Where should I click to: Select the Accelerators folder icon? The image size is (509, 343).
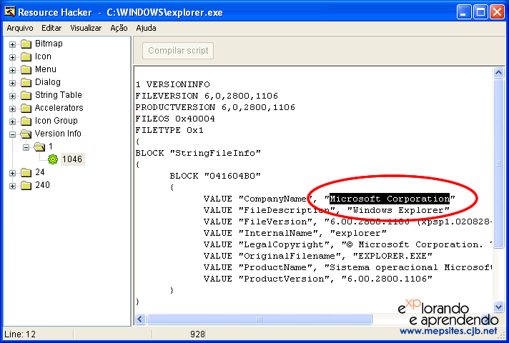(26, 108)
